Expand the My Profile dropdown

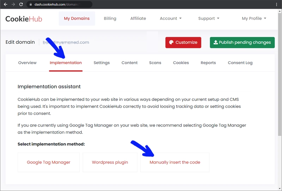[x=254, y=18]
